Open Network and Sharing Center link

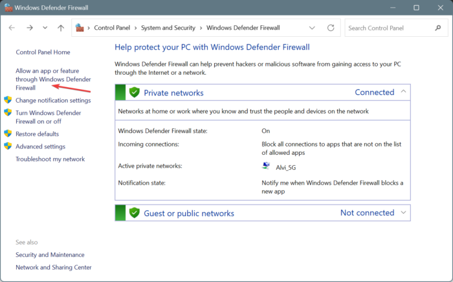tap(54, 267)
